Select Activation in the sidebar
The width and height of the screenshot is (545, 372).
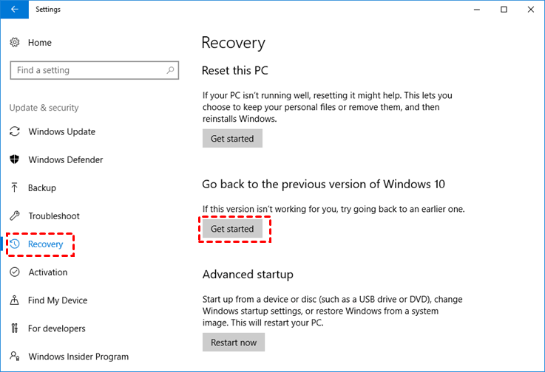click(x=47, y=272)
